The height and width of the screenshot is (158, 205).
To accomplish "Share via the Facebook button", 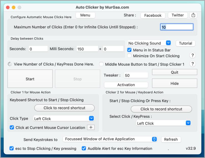I will pos(153,15).
